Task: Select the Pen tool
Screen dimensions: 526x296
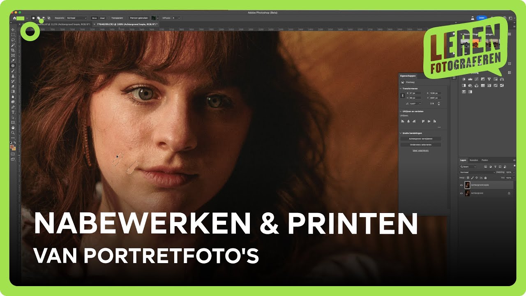Action: coord(13,107)
